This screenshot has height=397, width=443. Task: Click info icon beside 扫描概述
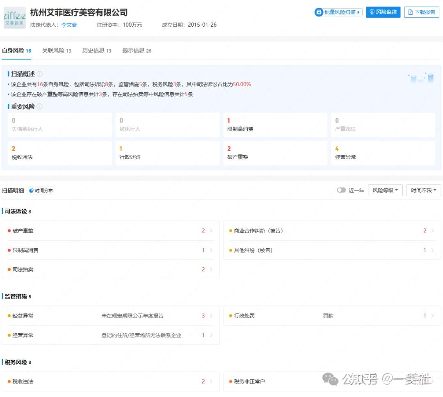coord(39,74)
